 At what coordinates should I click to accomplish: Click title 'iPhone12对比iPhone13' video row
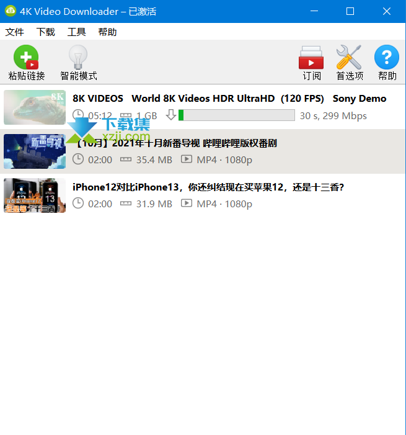tap(208, 187)
